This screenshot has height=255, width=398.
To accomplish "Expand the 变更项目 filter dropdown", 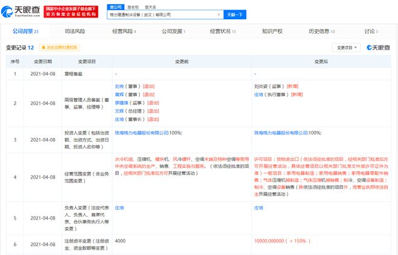I will click(347, 48).
